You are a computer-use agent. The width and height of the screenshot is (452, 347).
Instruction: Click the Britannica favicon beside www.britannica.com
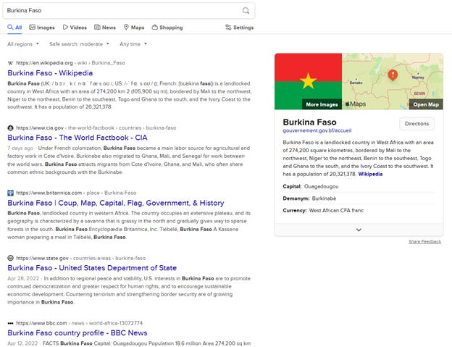click(x=10, y=193)
